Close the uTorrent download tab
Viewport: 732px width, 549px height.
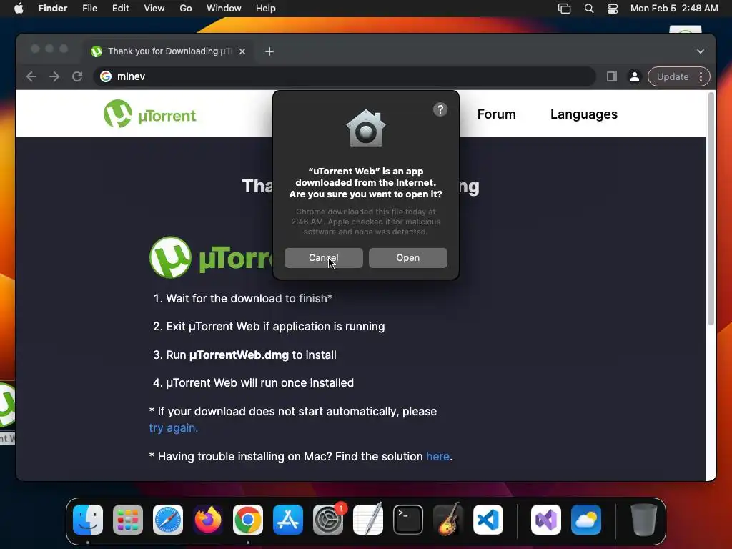(242, 51)
